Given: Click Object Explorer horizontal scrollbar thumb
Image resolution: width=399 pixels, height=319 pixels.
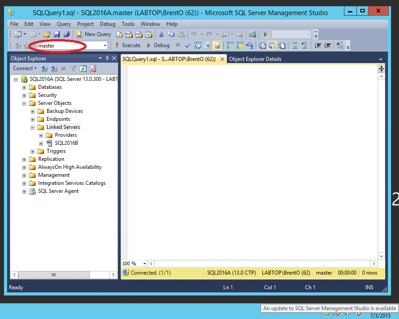Looking at the screenshot, I should [x=54, y=275].
